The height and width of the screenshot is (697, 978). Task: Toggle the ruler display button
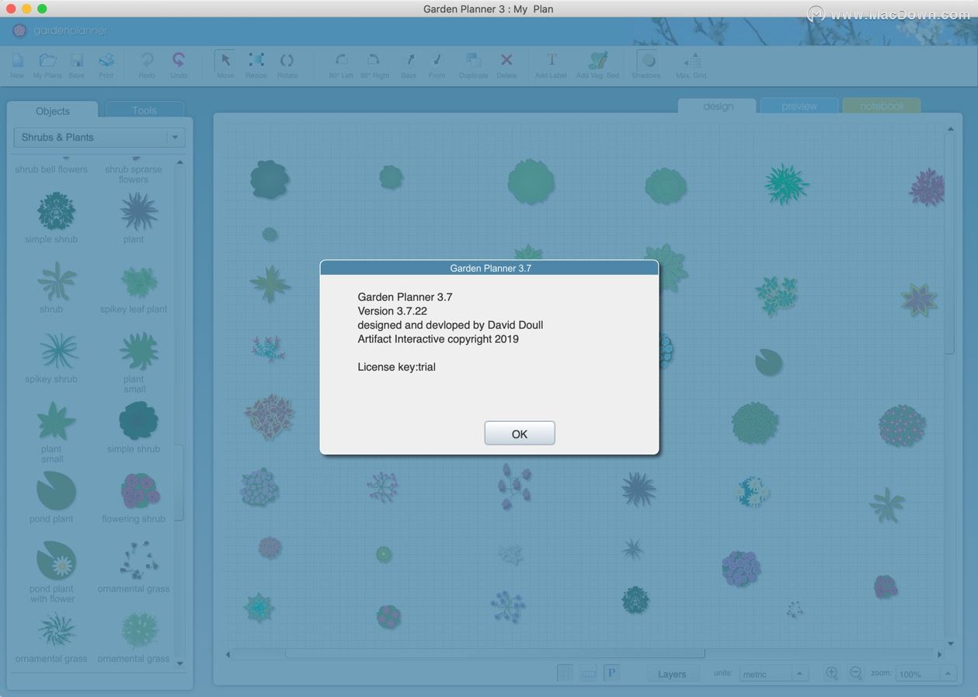(x=589, y=673)
